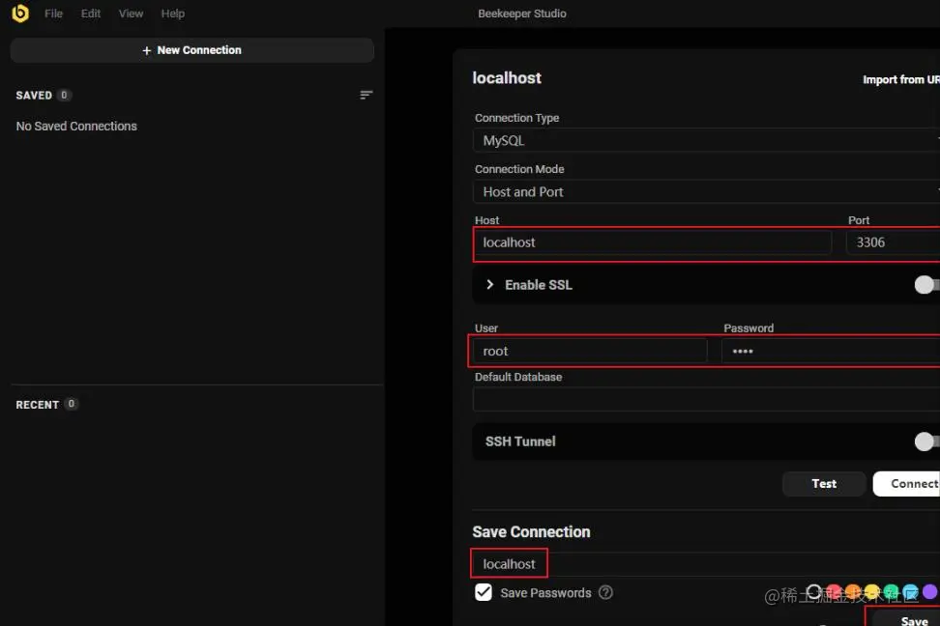940x626 pixels.
Task: Click into the User field showing root
Action: pyautogui.click(x=591, y=351)
